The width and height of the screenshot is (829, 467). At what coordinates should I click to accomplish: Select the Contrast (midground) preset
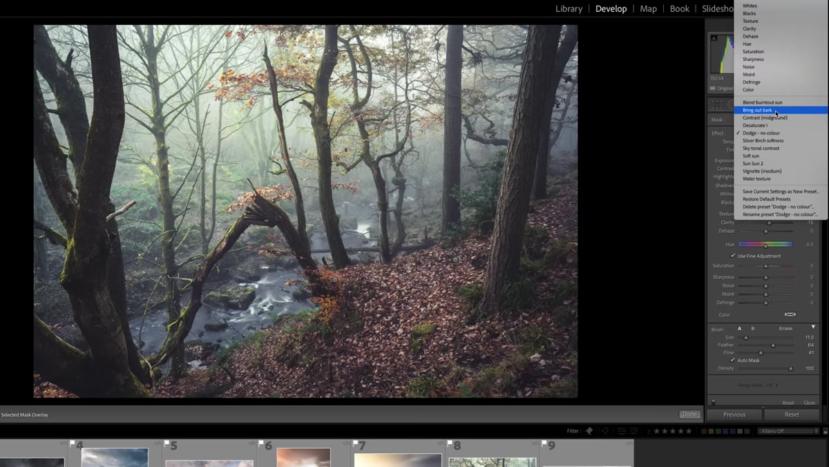pyautogui.click(x=781, y=117)
